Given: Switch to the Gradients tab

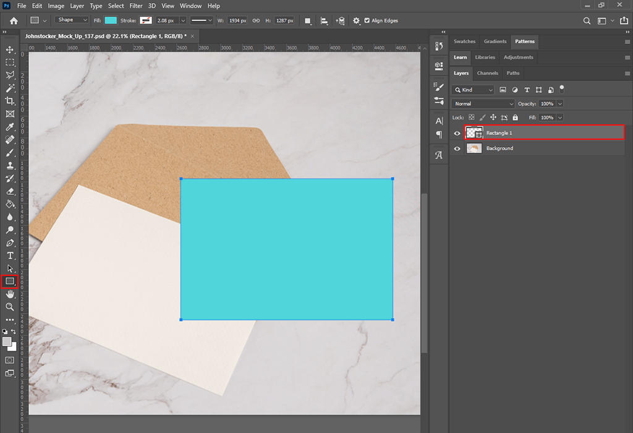Looking at the screenshot, I should (x=495, y=41).
